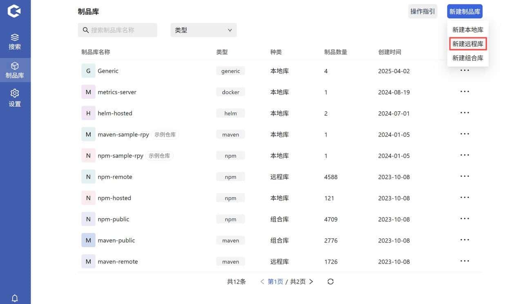
Task: Click the notification bell icon
Action: coord(15,298)
